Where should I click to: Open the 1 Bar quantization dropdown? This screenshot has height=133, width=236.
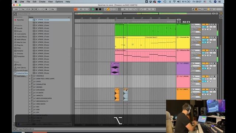point(53,9)
